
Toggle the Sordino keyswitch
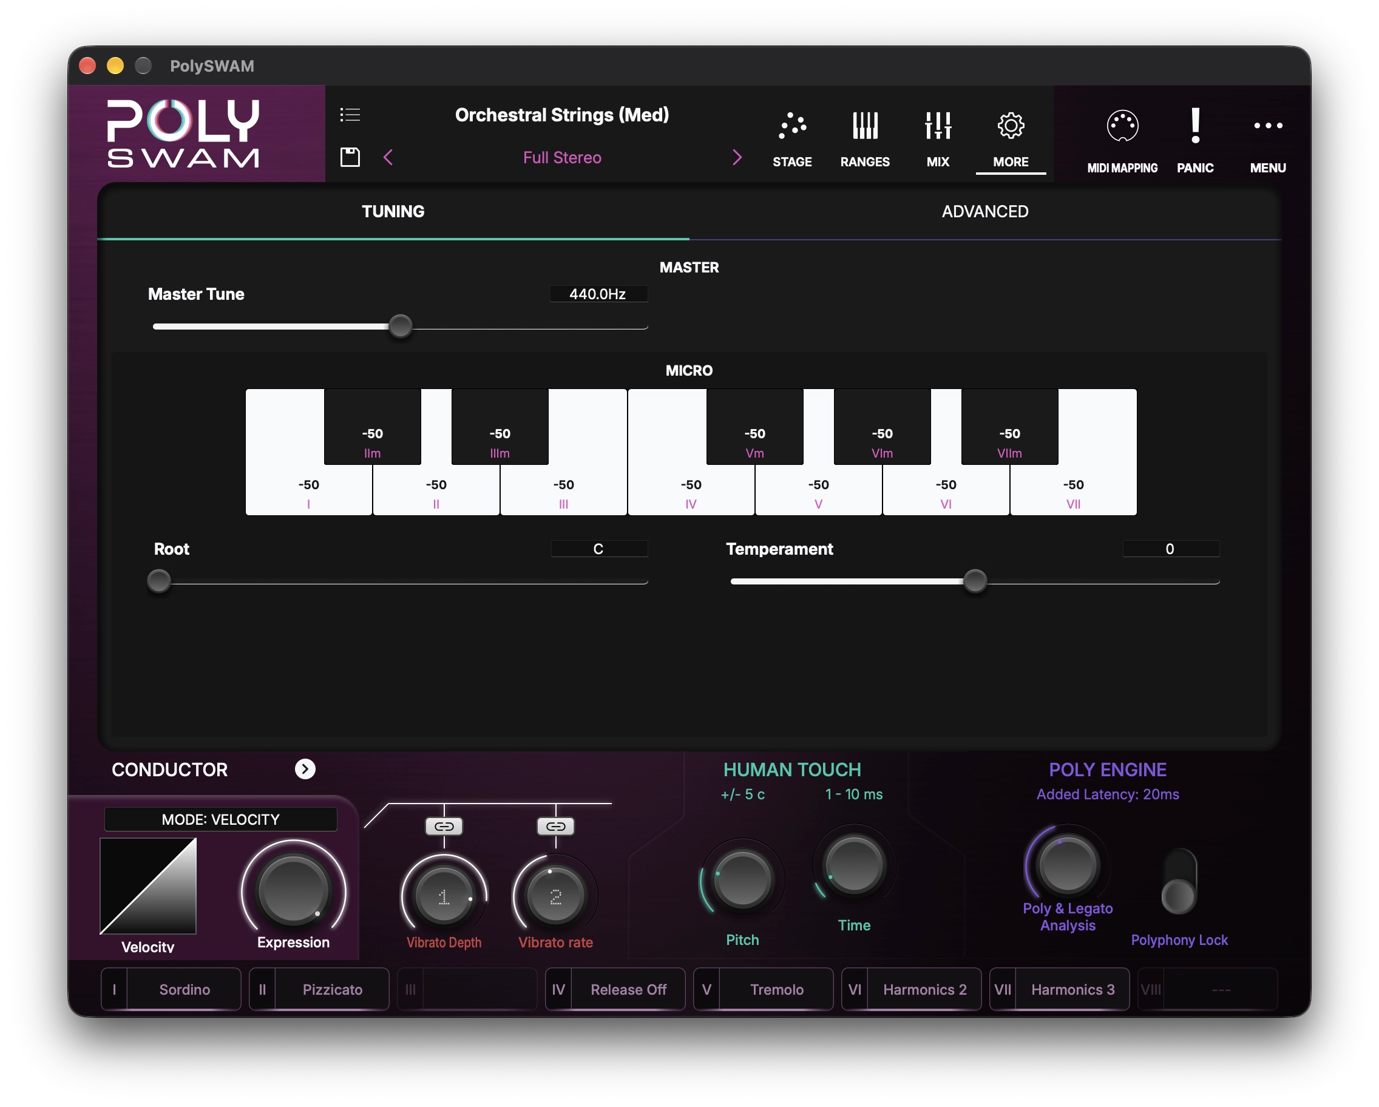(171, 989)
